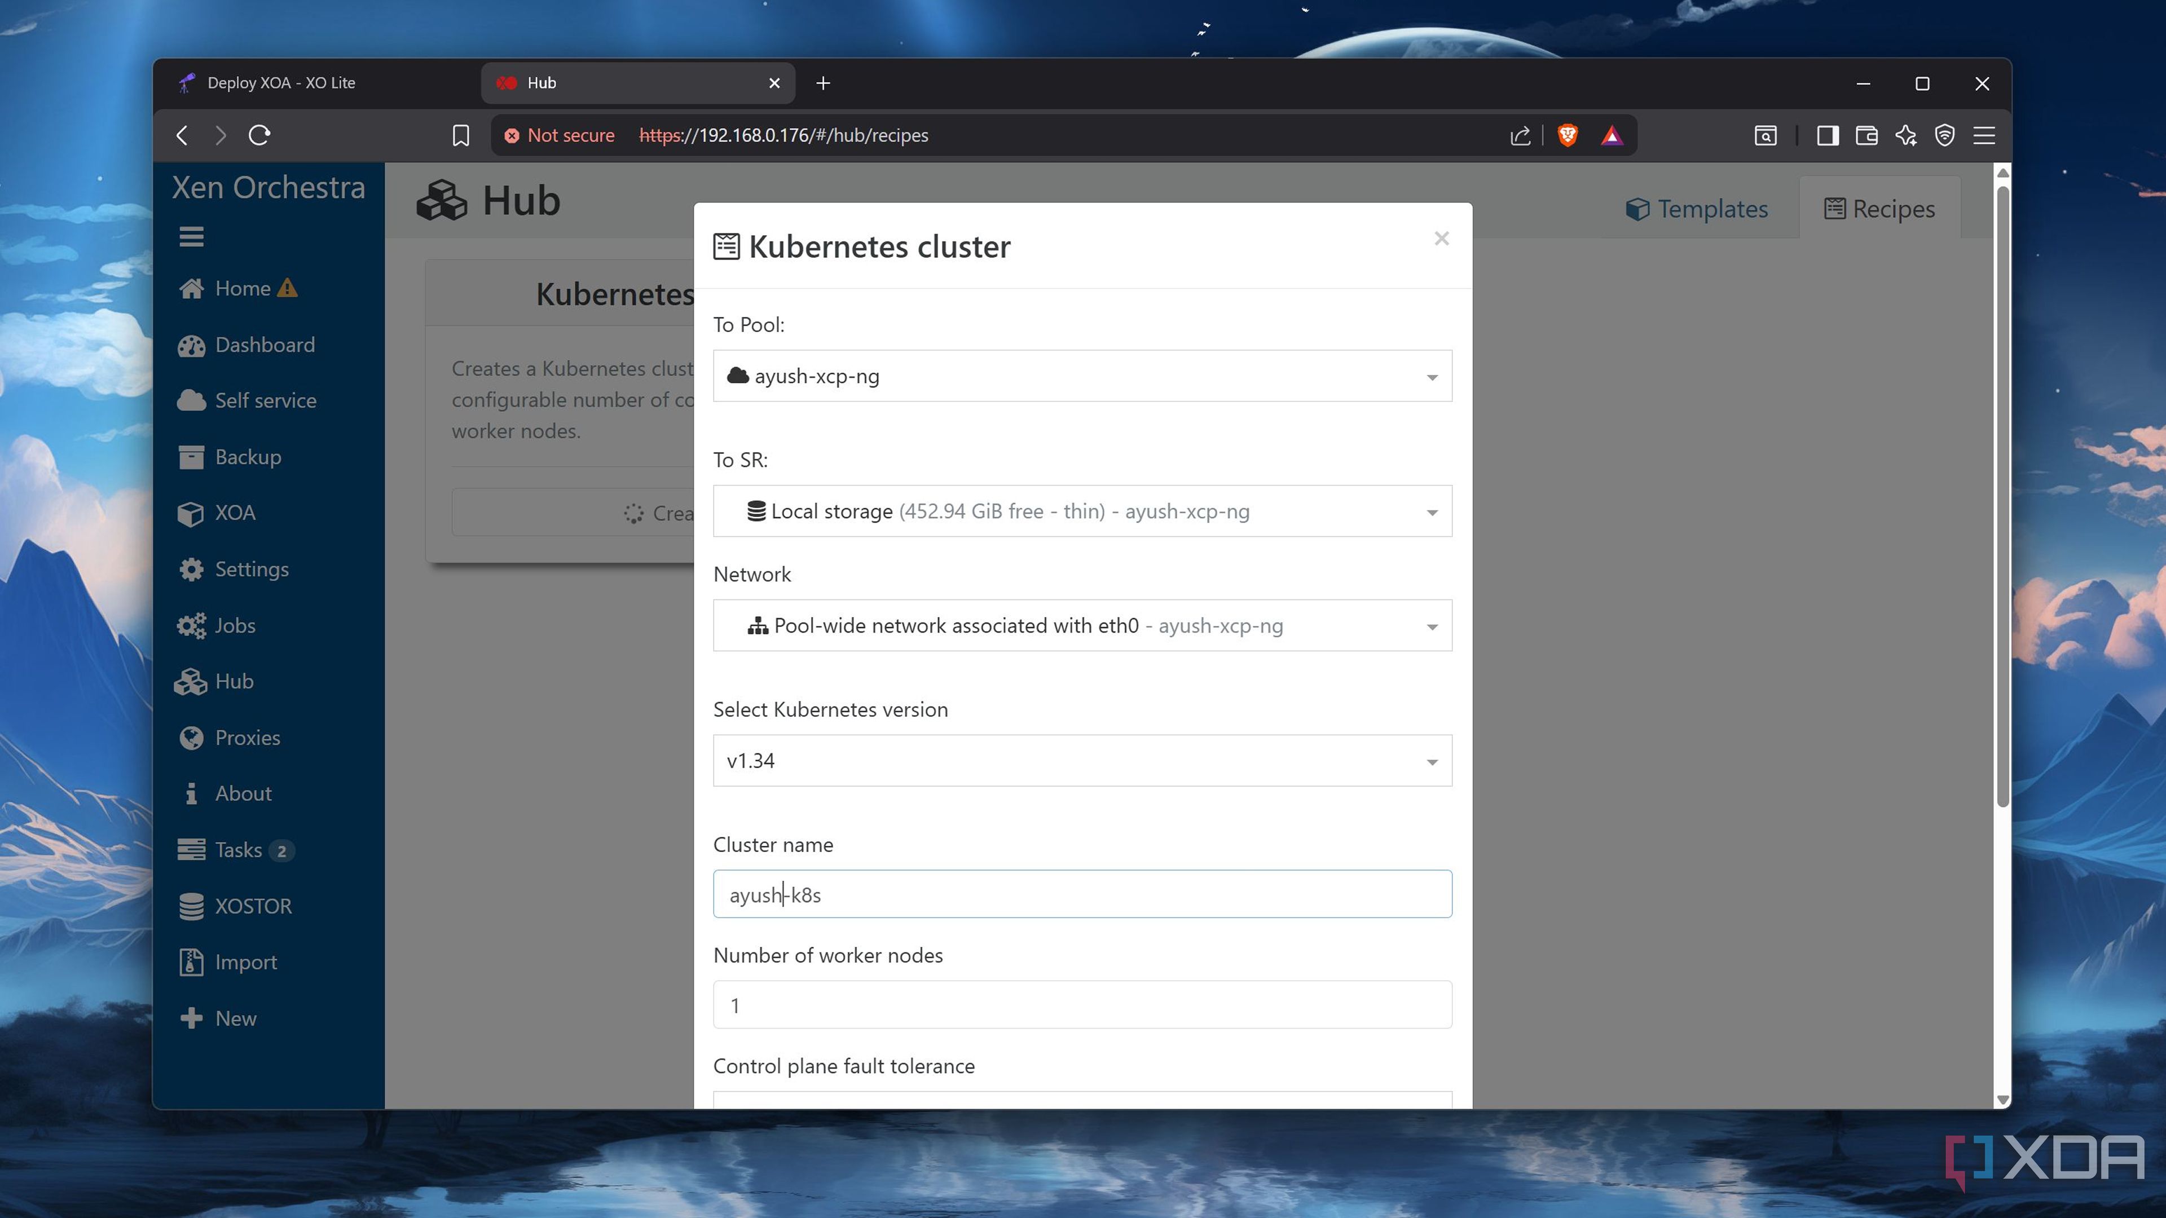2166x1218 pixels.
Task: Close the Kubernetes cluster dialog
Action: click(x=1441, y=239)
